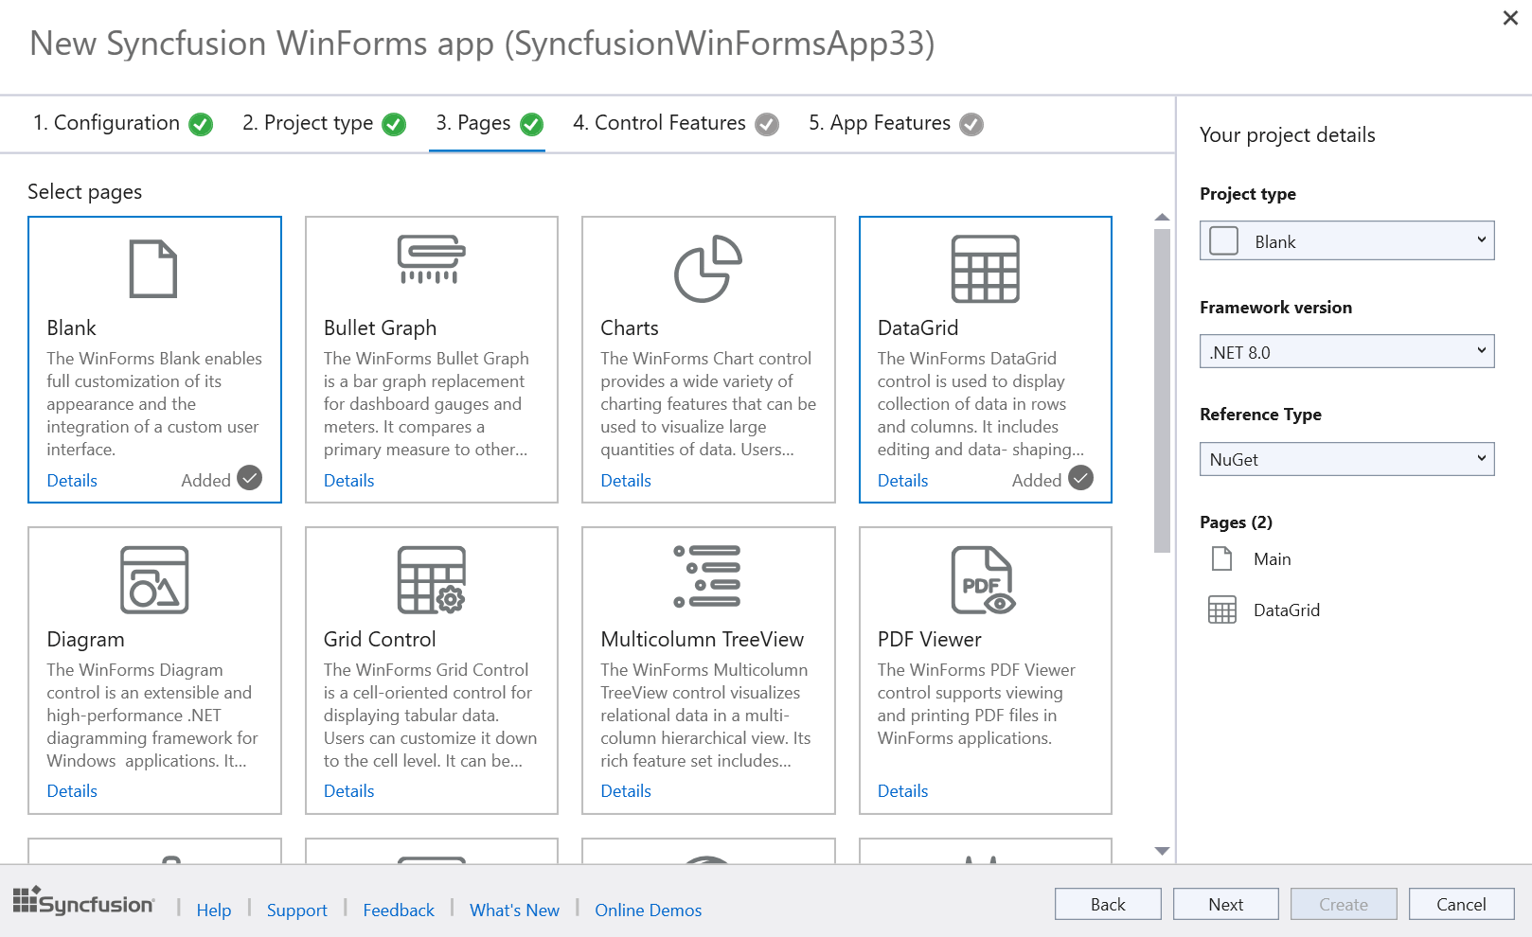The image size is (1532, 937).
Task: Click the Multicolumn TreeView icon
Action: pos(707,576)
